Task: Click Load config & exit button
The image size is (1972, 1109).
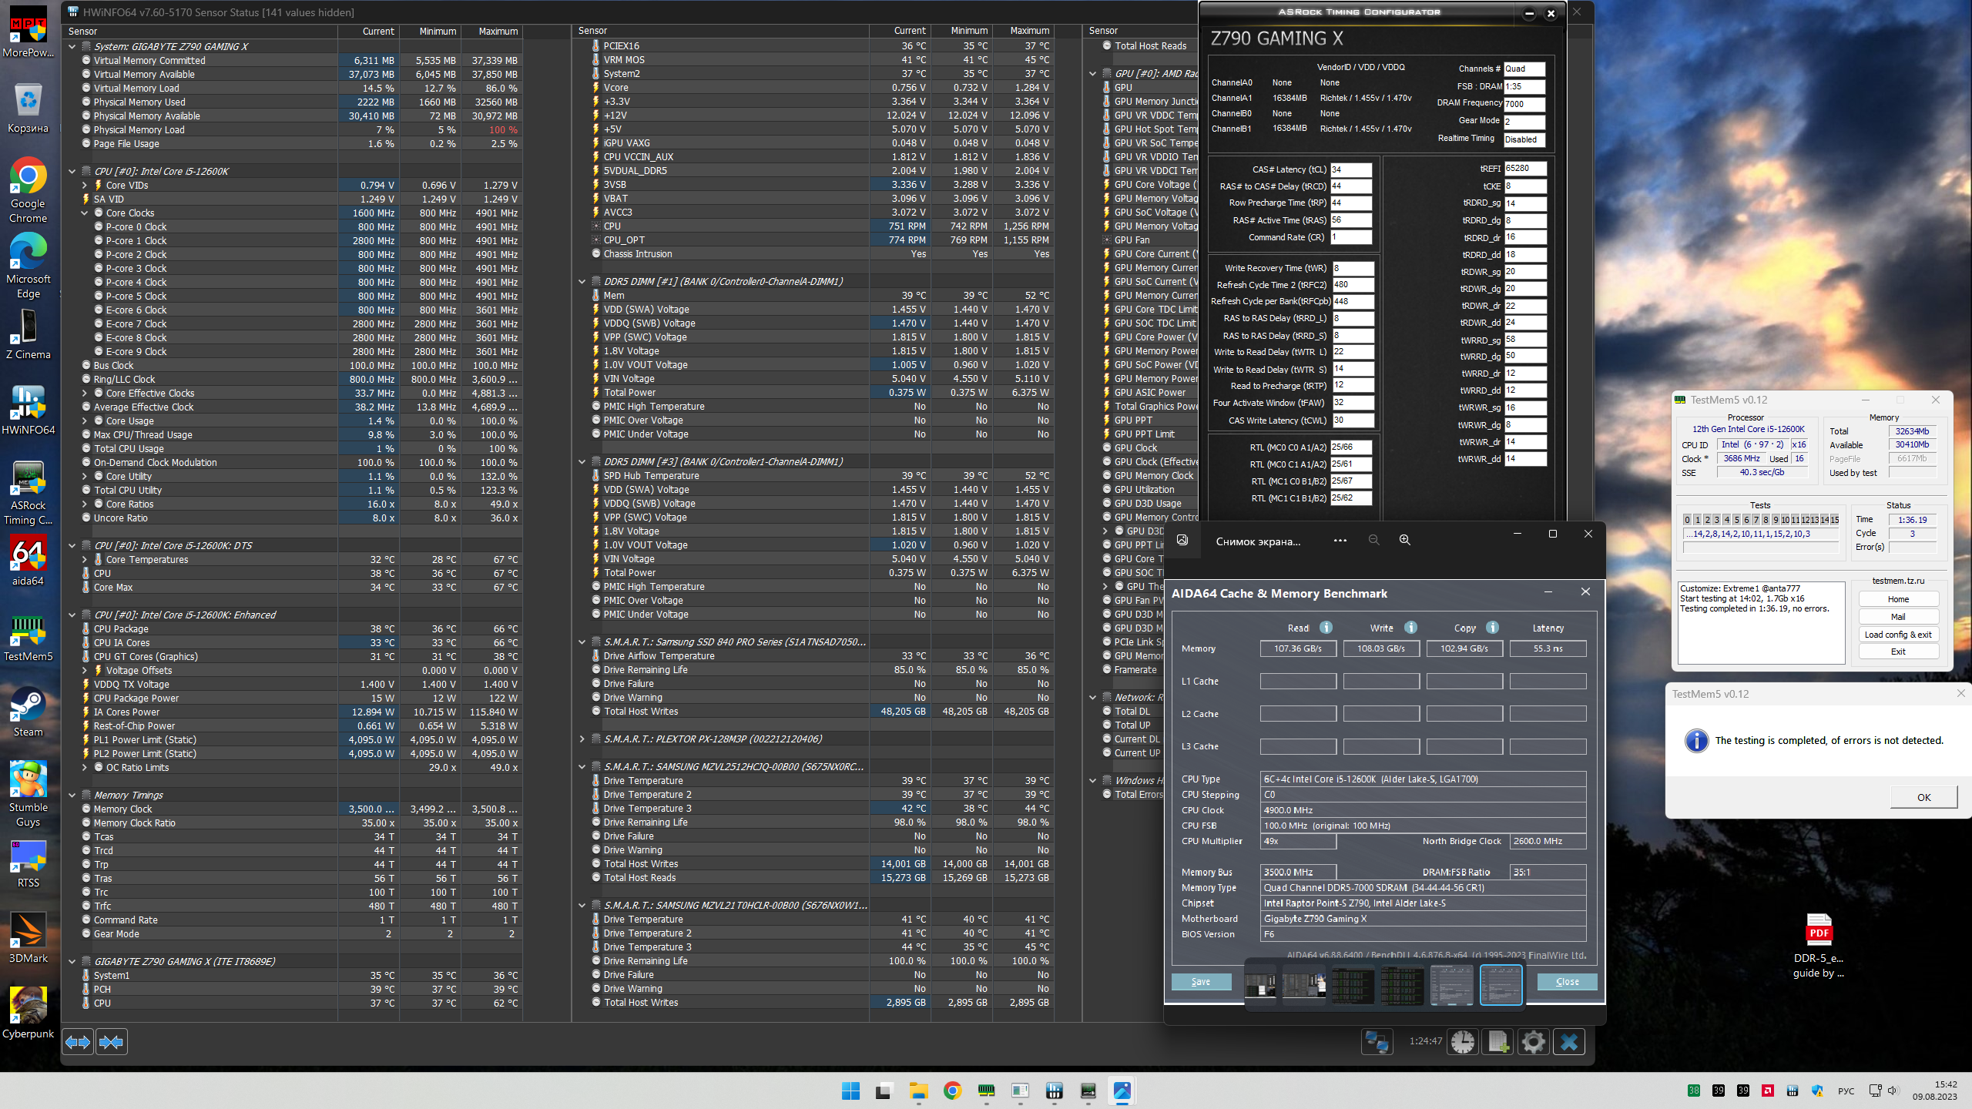Action: [x=1898, y=635]
